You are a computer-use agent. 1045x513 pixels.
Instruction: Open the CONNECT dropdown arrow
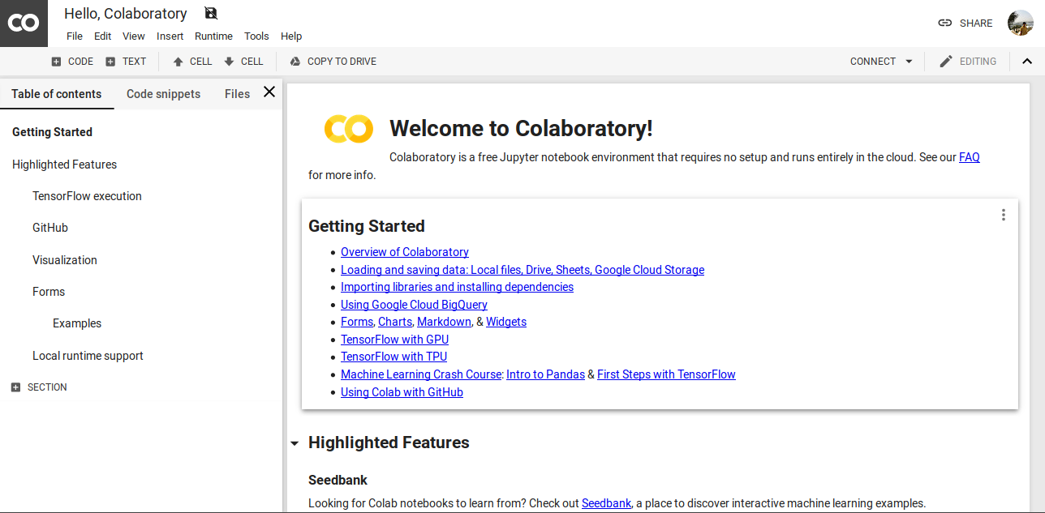[909, 61]
